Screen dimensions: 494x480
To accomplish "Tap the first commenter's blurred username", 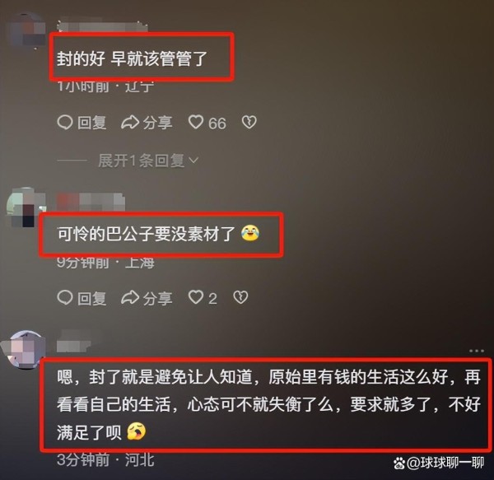I will tap(102, 26).
